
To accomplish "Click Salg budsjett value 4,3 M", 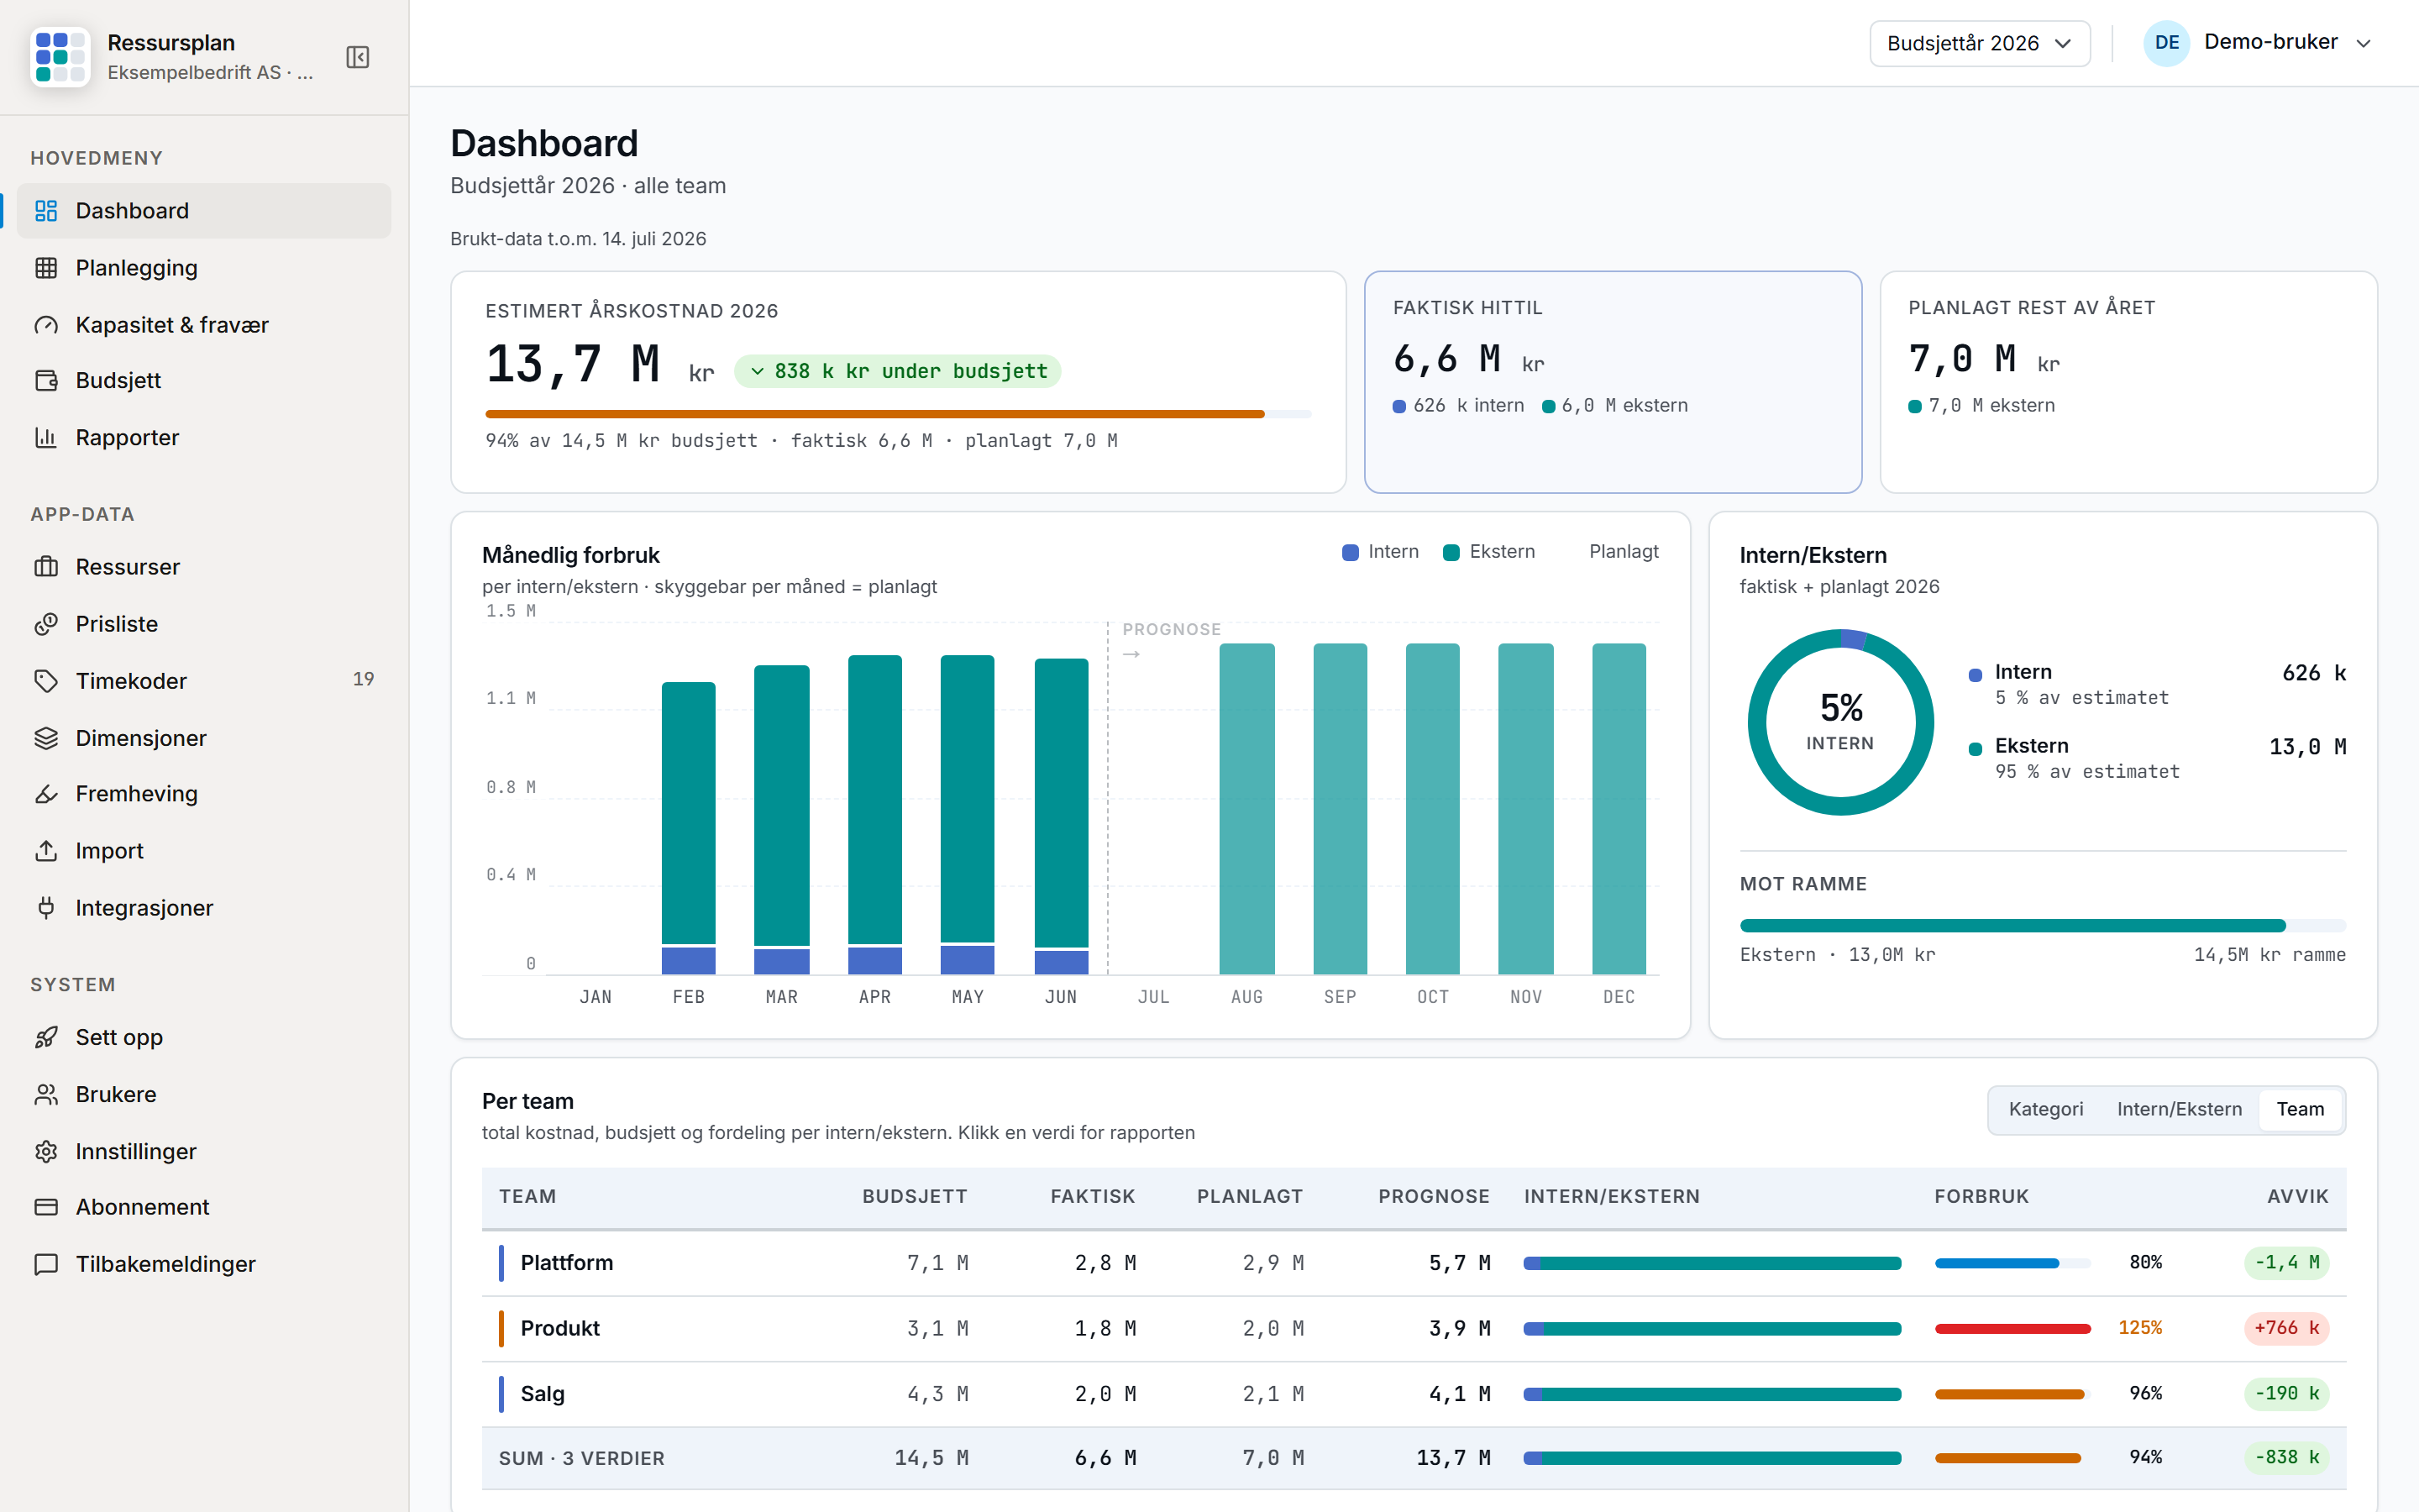I will pyautogui.click(x=937, y=1394).
